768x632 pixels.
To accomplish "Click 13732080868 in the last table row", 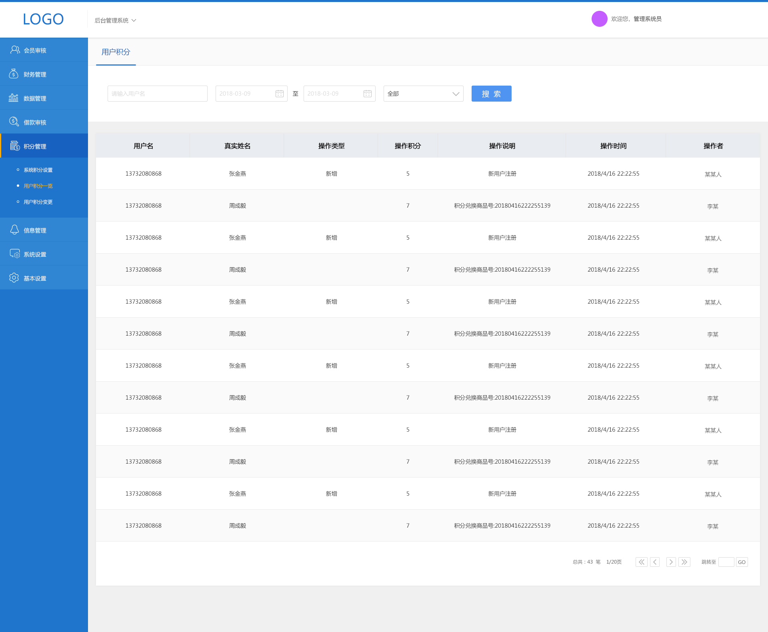I will 143,526.
